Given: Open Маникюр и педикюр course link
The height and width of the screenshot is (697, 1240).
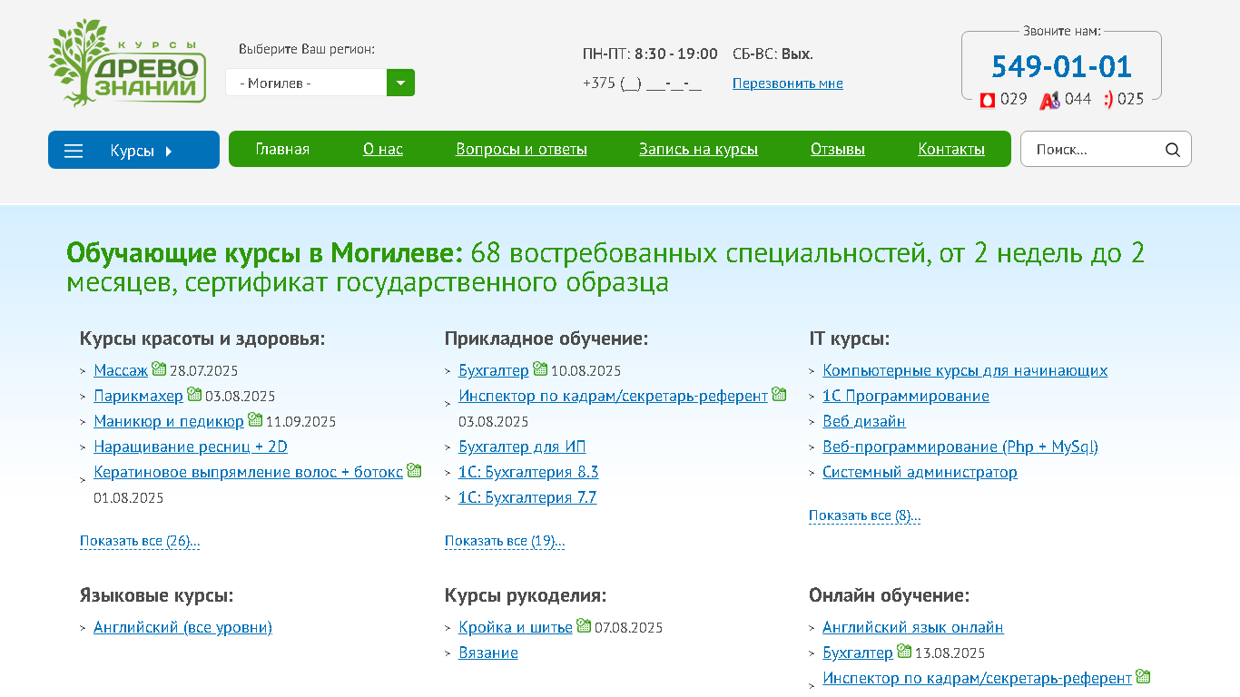Looking at the screenshot, I should 169,421.
